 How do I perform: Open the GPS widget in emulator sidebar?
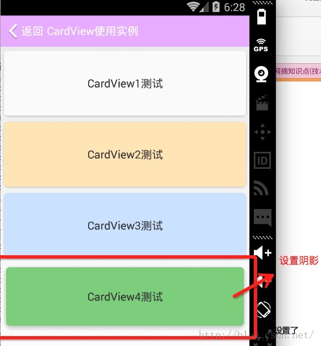tap(261, 45)
